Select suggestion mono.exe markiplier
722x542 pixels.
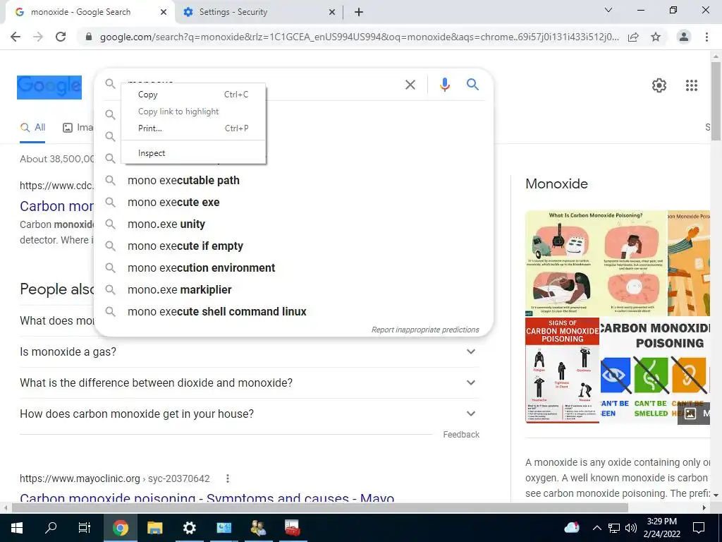click(x=293, y=290)
